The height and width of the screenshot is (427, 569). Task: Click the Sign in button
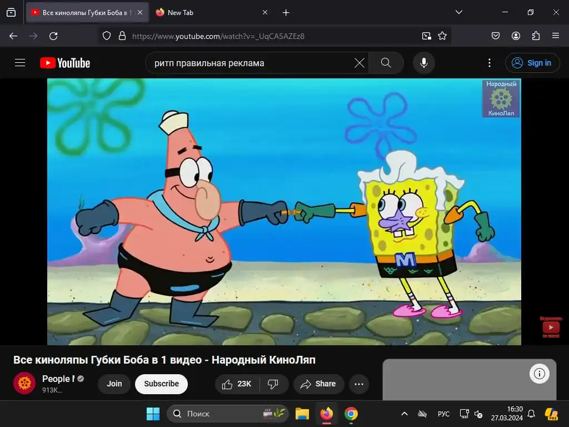tap(532, 63)
